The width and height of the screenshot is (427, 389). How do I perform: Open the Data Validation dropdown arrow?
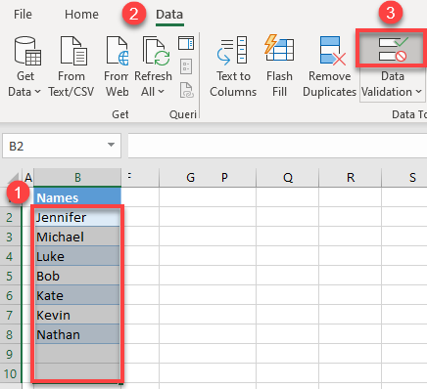(x=419, y=92)
